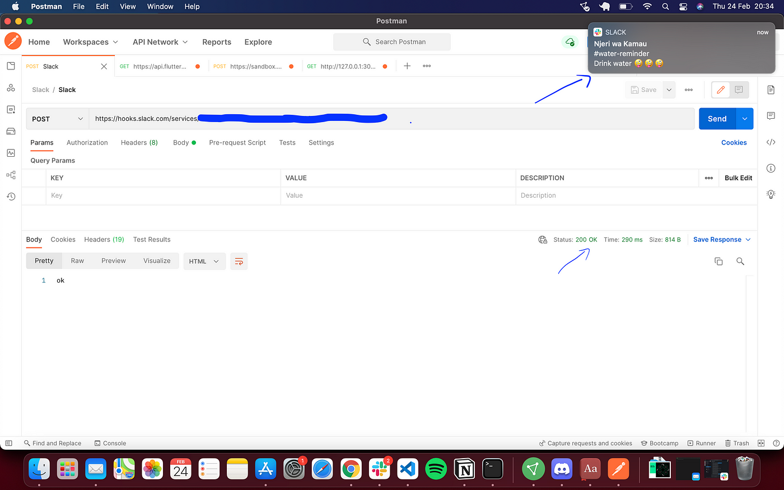Select the Pretty response view
The image size is (784, 490).
44,261
